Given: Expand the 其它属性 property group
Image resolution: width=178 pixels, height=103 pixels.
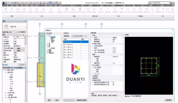Looking at the screenshot, I should click(x=122, y=76).
